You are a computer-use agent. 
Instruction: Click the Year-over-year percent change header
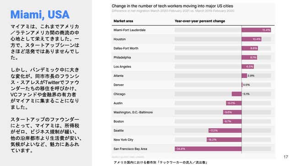tap(200, 21)
